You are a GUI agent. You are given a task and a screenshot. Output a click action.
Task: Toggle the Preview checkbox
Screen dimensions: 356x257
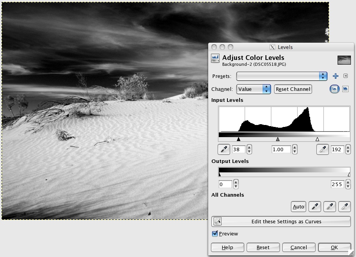(x=215, y=233)
